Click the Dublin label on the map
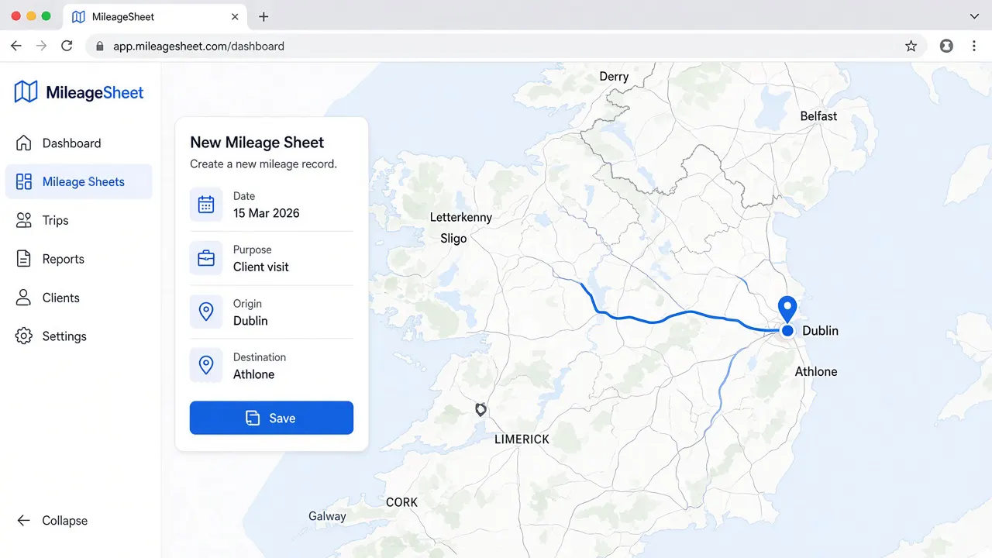 [820, 331]
